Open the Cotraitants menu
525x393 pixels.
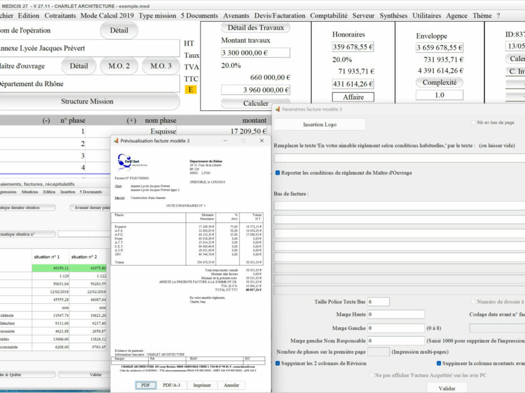point(60,16)
